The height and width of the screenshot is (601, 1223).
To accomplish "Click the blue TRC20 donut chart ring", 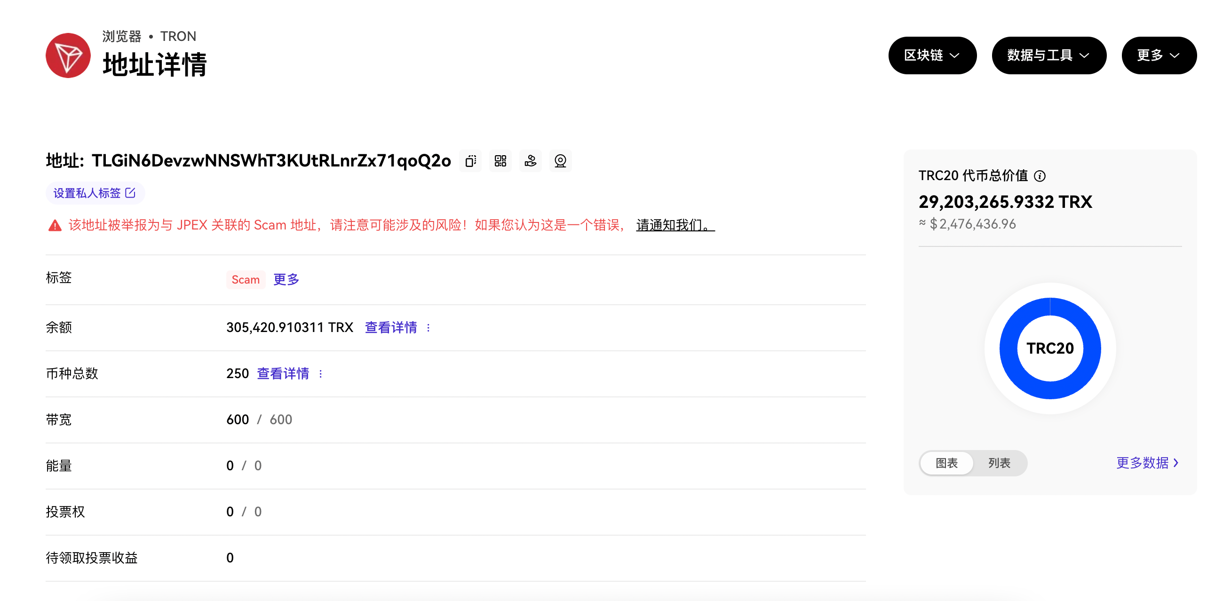I will (x=1009, y=349).
